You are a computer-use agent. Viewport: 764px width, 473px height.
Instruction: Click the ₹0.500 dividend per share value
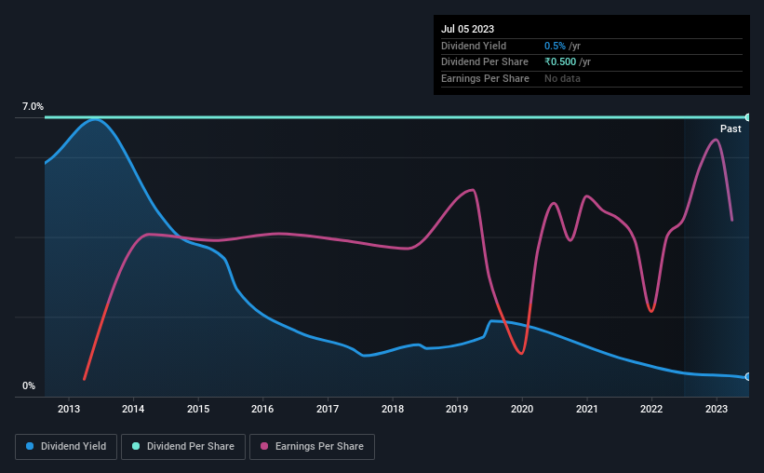click(x=560, y=62)
